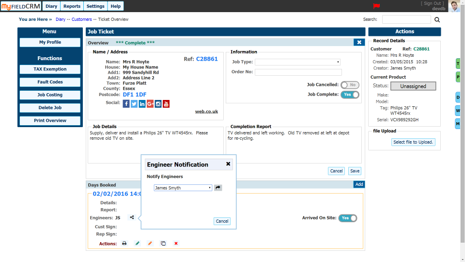Click the Search input field
The height and width of the screenshot is (262, 465).
point(406,19)
